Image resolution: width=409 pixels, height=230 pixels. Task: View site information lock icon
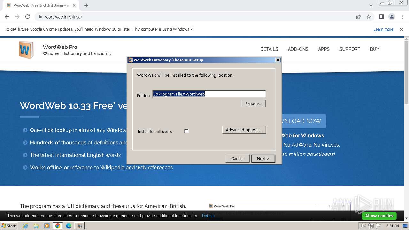coord(40,17)
